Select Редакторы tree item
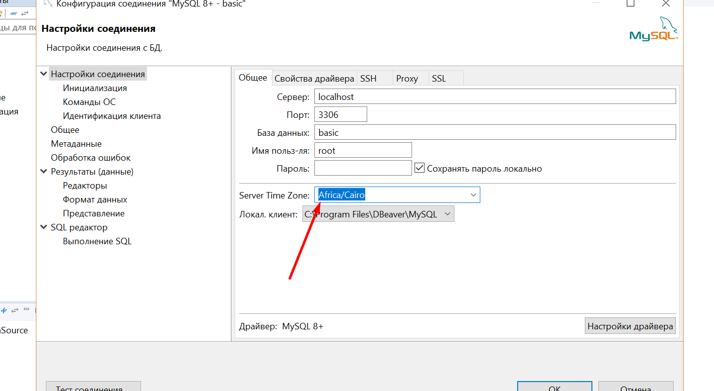The image size is (714, 391). tap(85, 186)
